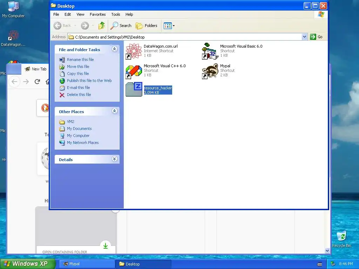
Task: Select the DataWagon.com.url shortcut icon
Action: pyautogui.click(x=134, y=51)
